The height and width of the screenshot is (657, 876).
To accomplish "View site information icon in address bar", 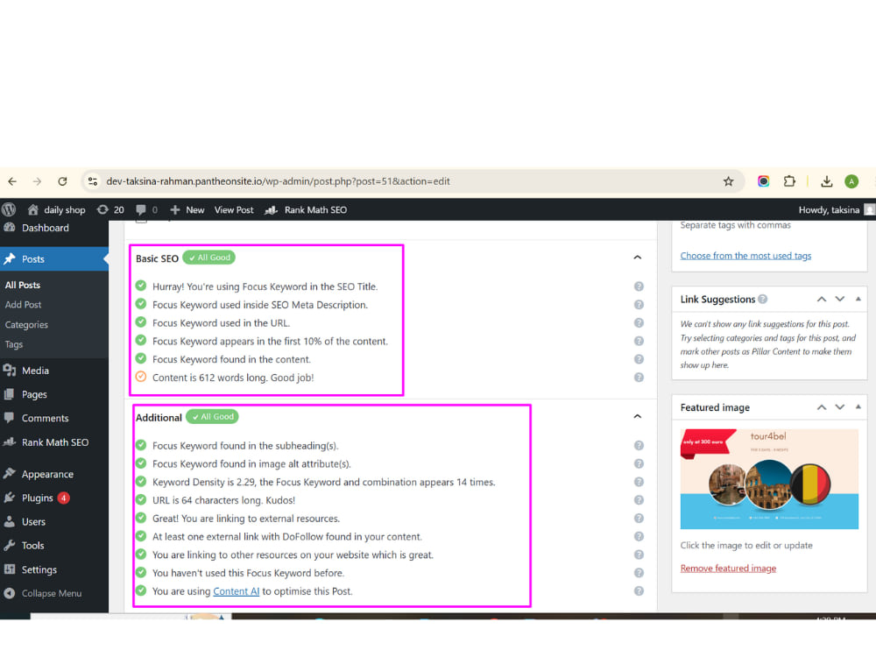I will click(x=93, y=181).
